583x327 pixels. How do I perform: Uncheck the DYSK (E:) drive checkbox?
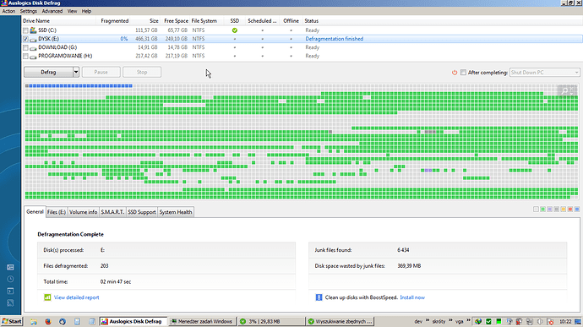click(x=25, y=39)
